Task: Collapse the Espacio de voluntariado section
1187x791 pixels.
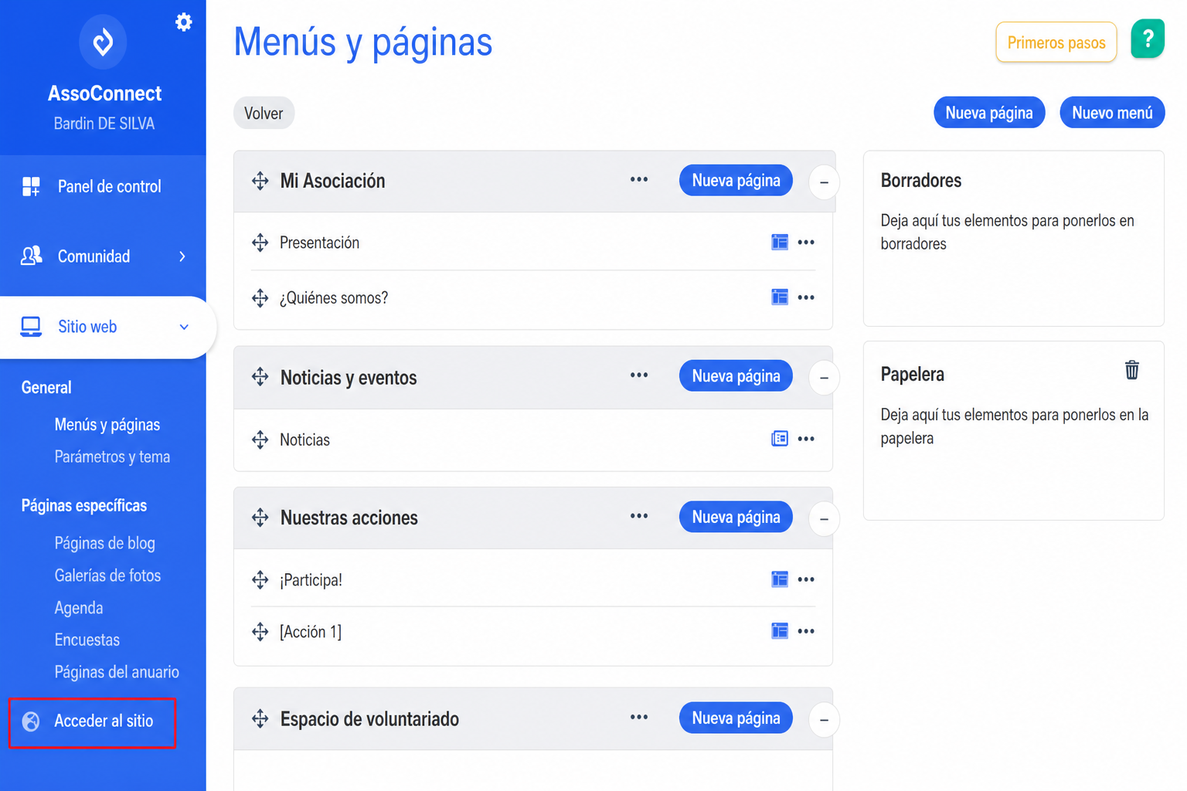Action: [824, 720]
